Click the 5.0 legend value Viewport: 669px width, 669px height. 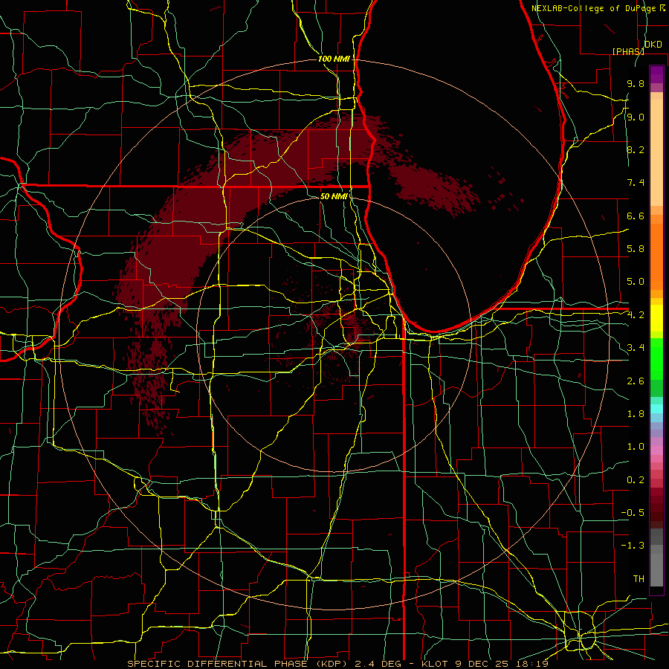coord(636,282)
